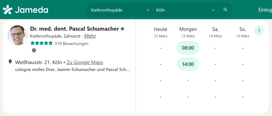Book the 14:00 appointment slot
The image size is (272, 116).
(x=188, y=64)
